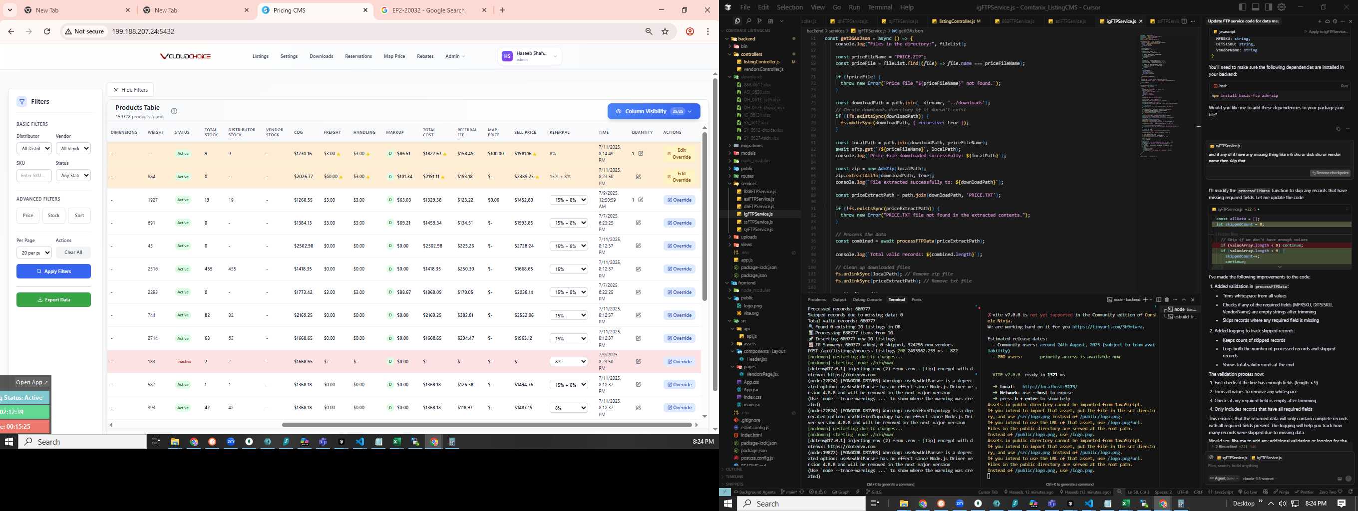Click Apply Filters button
The image size is (1358, 511).
(53, 271)
